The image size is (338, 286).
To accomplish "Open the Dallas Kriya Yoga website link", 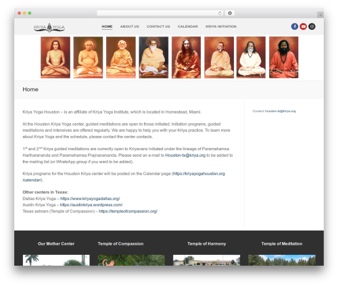I will tap(90, 199).
